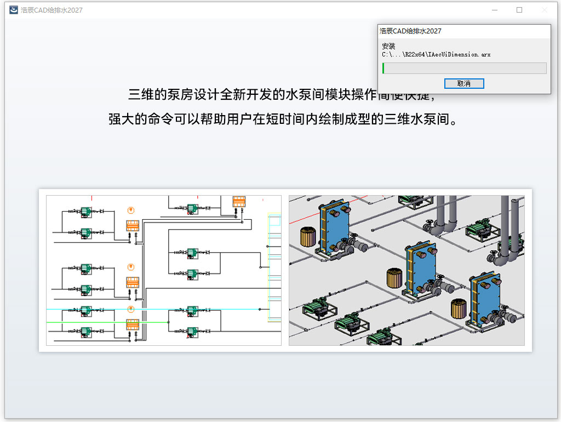Select the install dialog title 浩辰CAD给排水2027

click(410, 31)
